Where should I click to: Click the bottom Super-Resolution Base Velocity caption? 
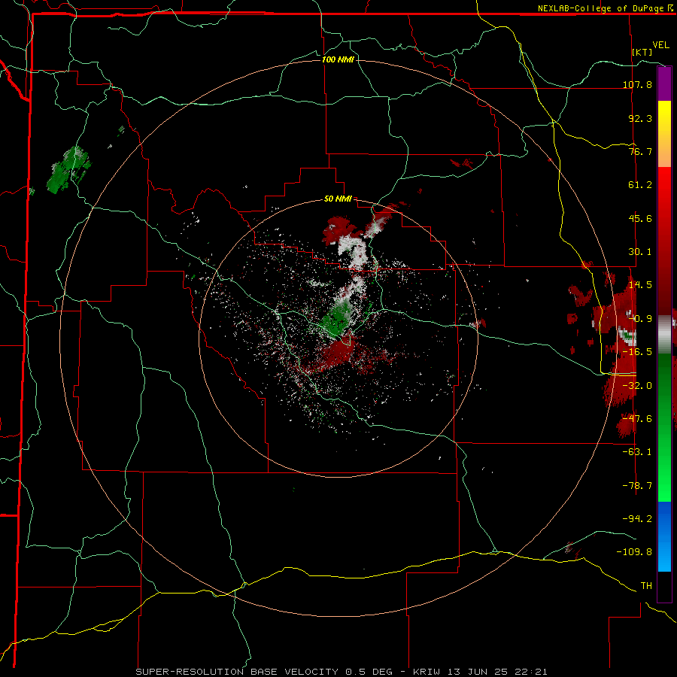pos(342,672)
